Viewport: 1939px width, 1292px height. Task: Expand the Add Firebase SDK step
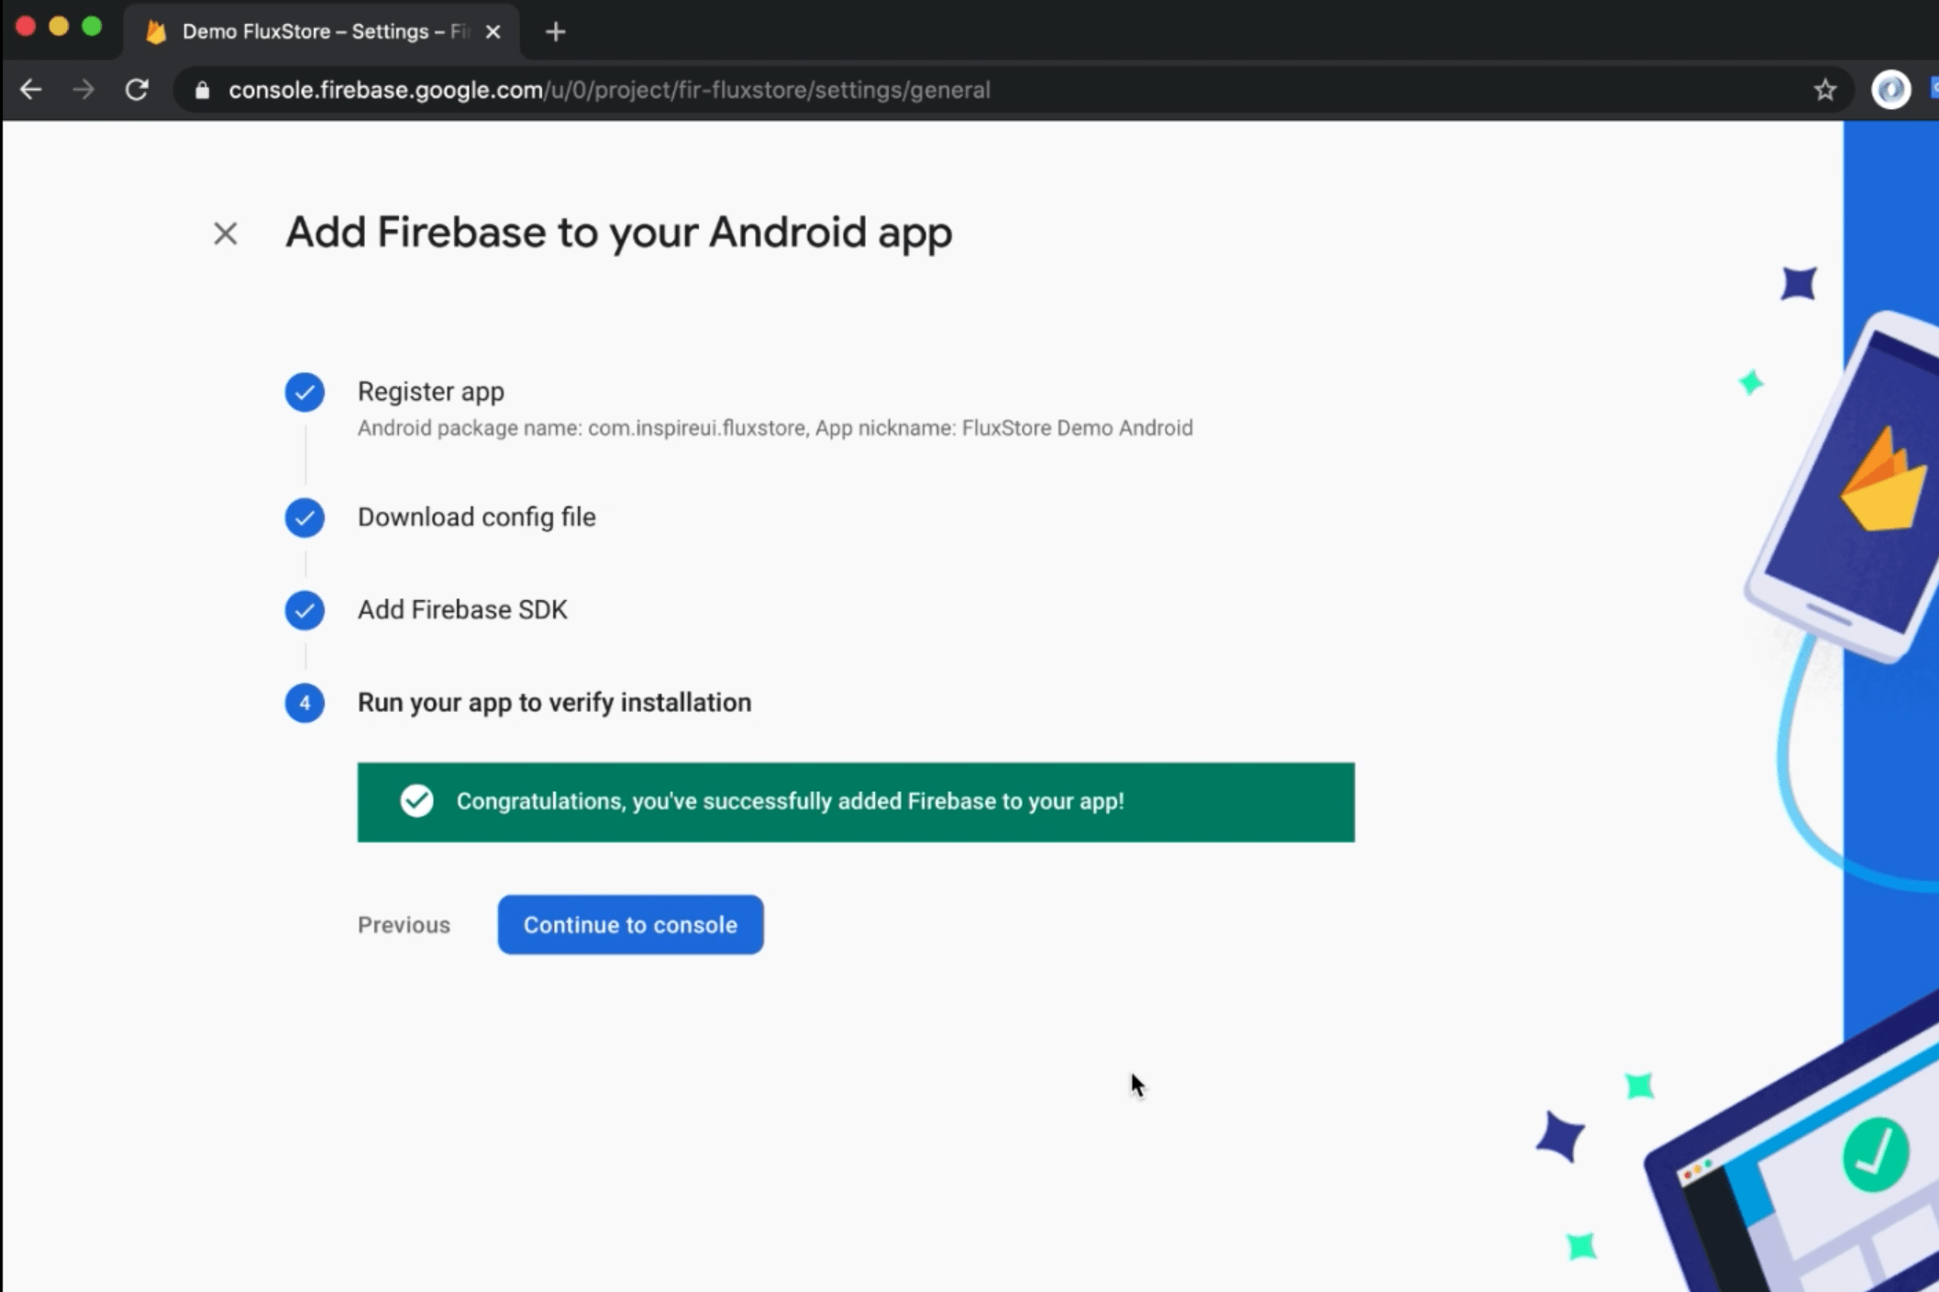[462, 610]
